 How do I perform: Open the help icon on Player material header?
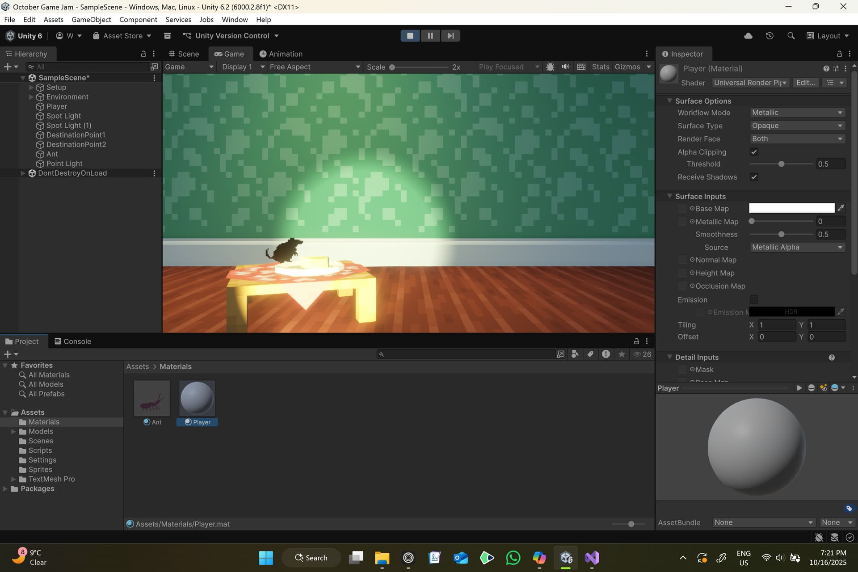(825, 68)
